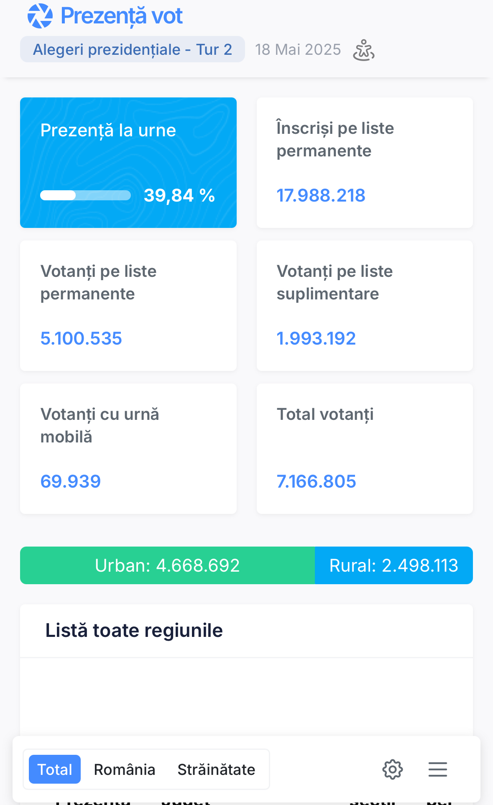Click the green Urban voters bar segment
This screenshot has width=493, height=805.
coord(167,565)
